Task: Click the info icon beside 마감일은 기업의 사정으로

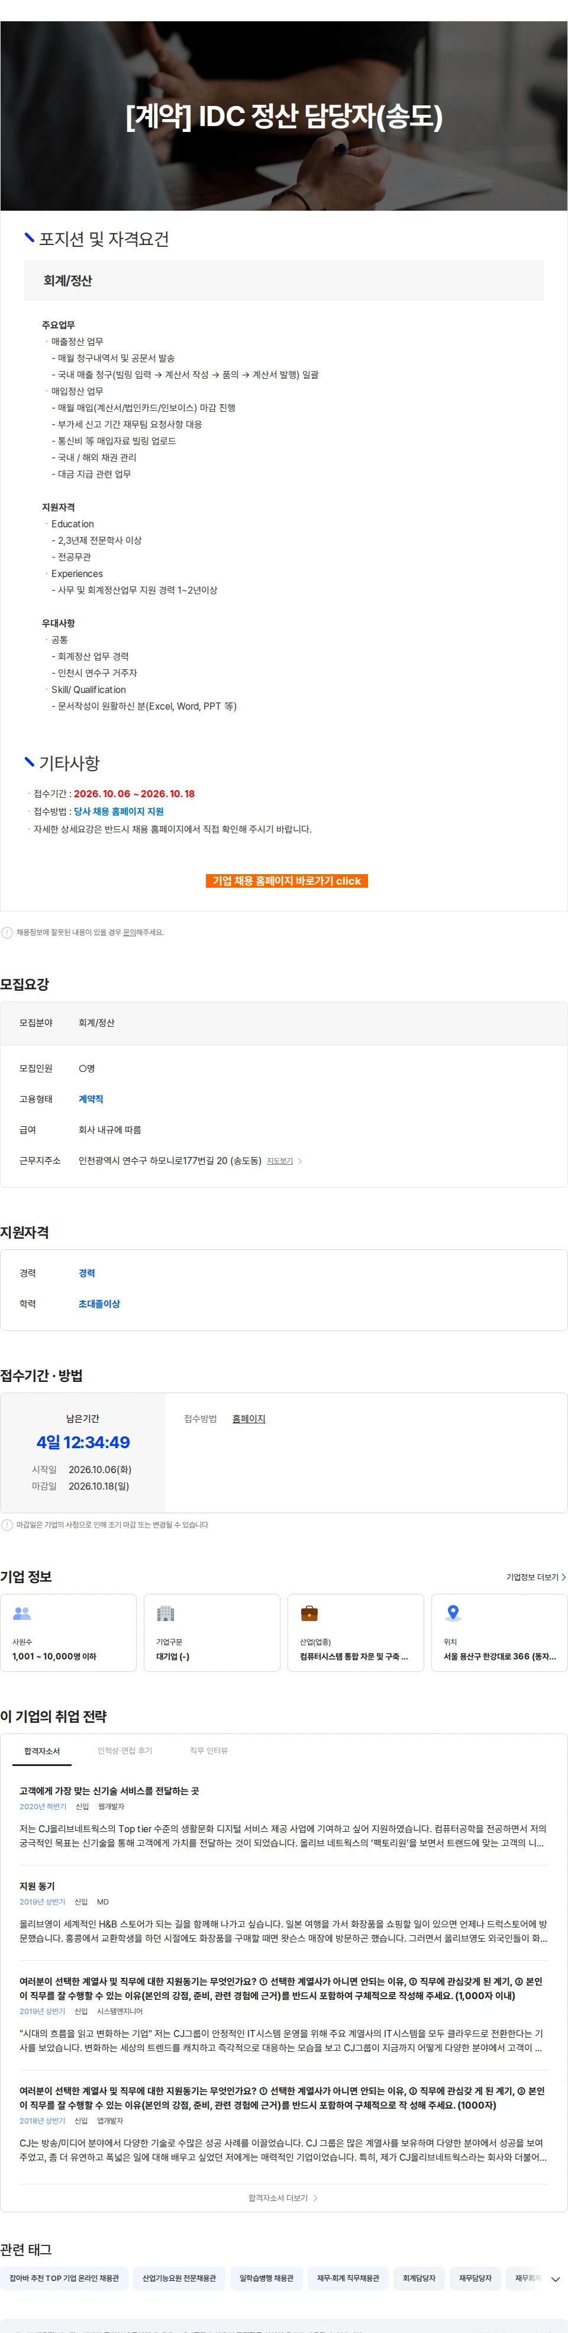Action: tap(7, 1524)
